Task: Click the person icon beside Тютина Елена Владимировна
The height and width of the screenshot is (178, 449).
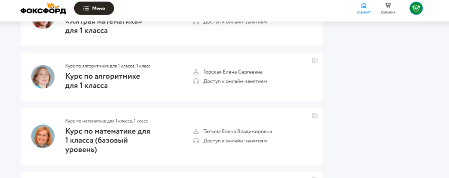Action: [x=196, y=131]
